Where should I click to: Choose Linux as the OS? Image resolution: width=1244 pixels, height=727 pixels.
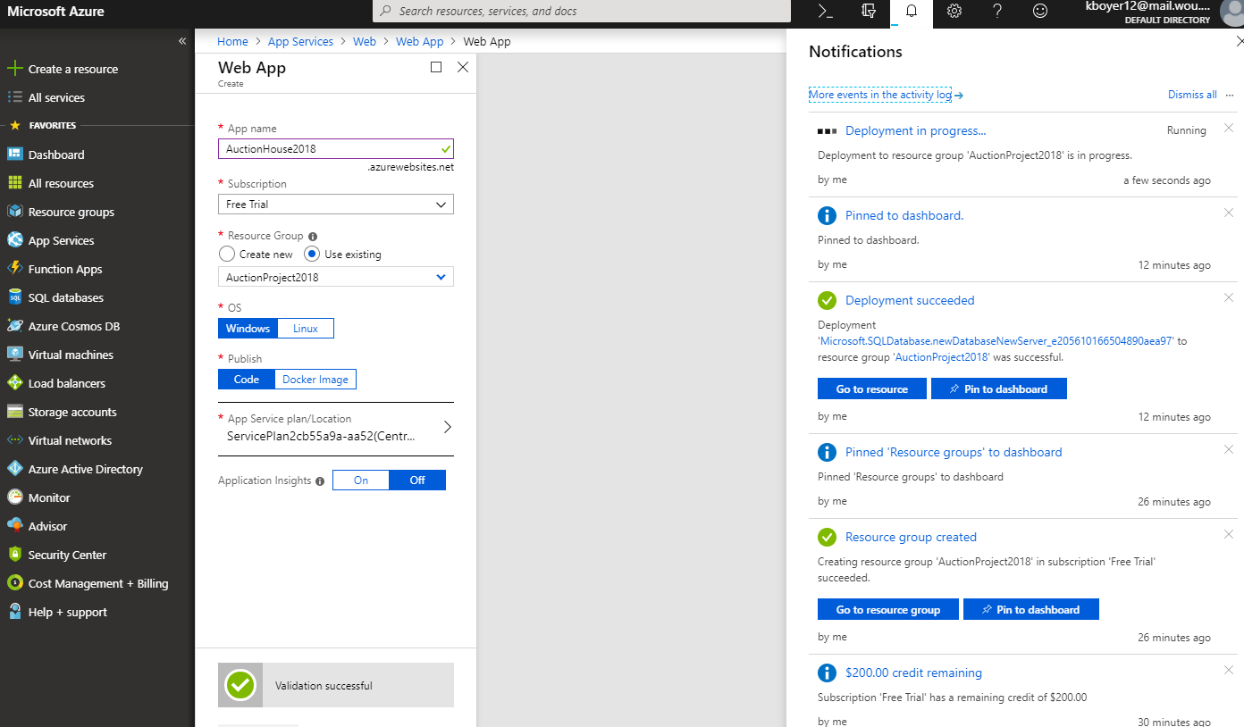coord(306,329)
